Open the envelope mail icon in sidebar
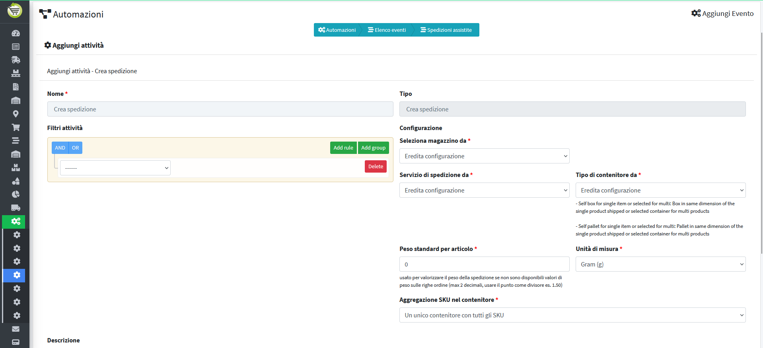 pyautogui.click(x=16, y=329)
